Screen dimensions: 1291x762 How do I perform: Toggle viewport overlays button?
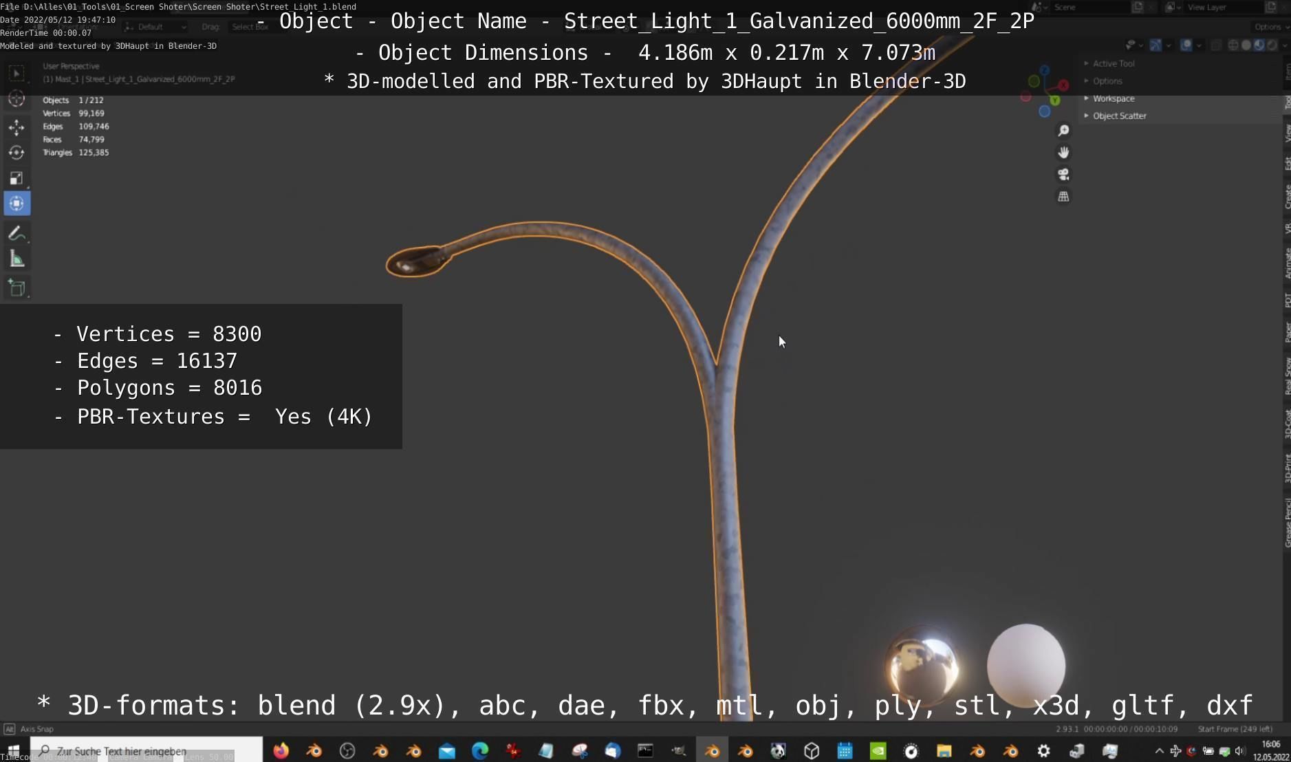tap(1186, 45)
